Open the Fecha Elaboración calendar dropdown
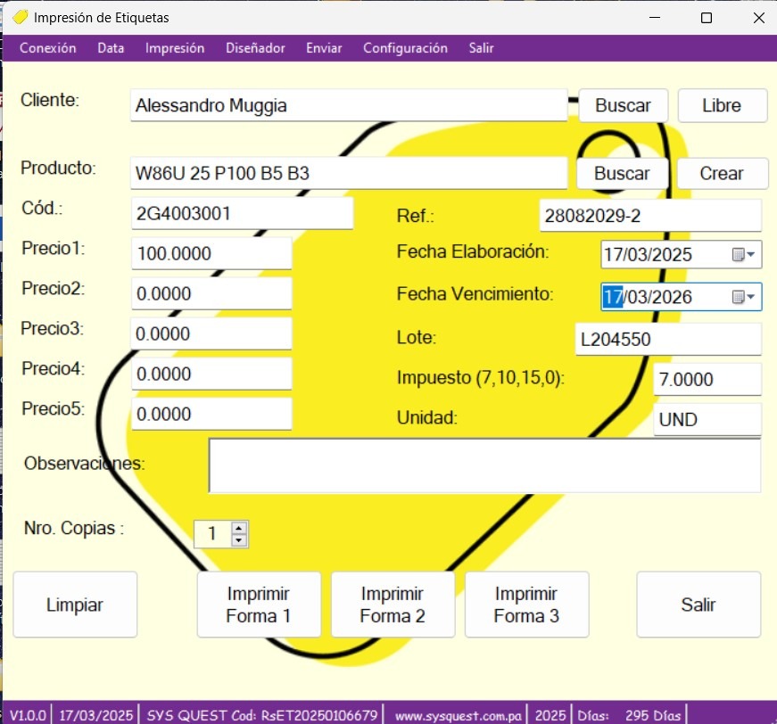This screenshot has height=724, width=777. tap(744, 255)
